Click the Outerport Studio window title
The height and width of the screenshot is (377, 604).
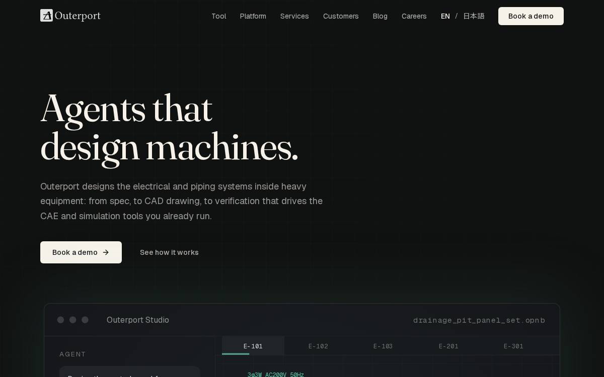pos(138,320)
